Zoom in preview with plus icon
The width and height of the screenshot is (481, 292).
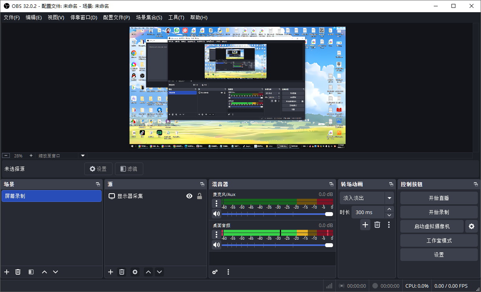point(31,156)
